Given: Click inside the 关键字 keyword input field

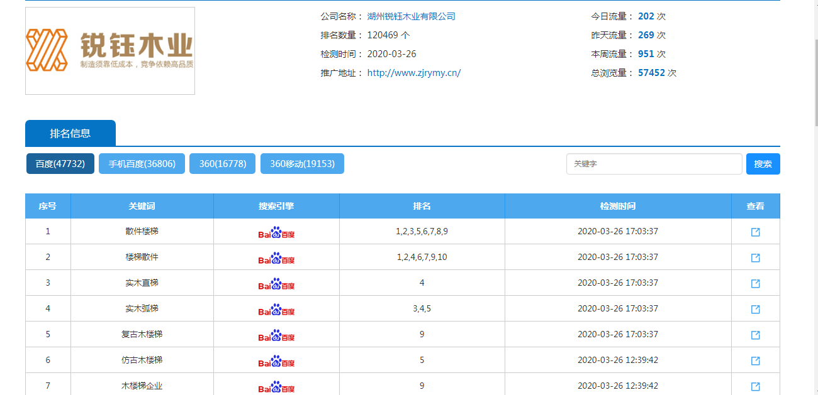Looking at the screenshot, I should (654, 163).
